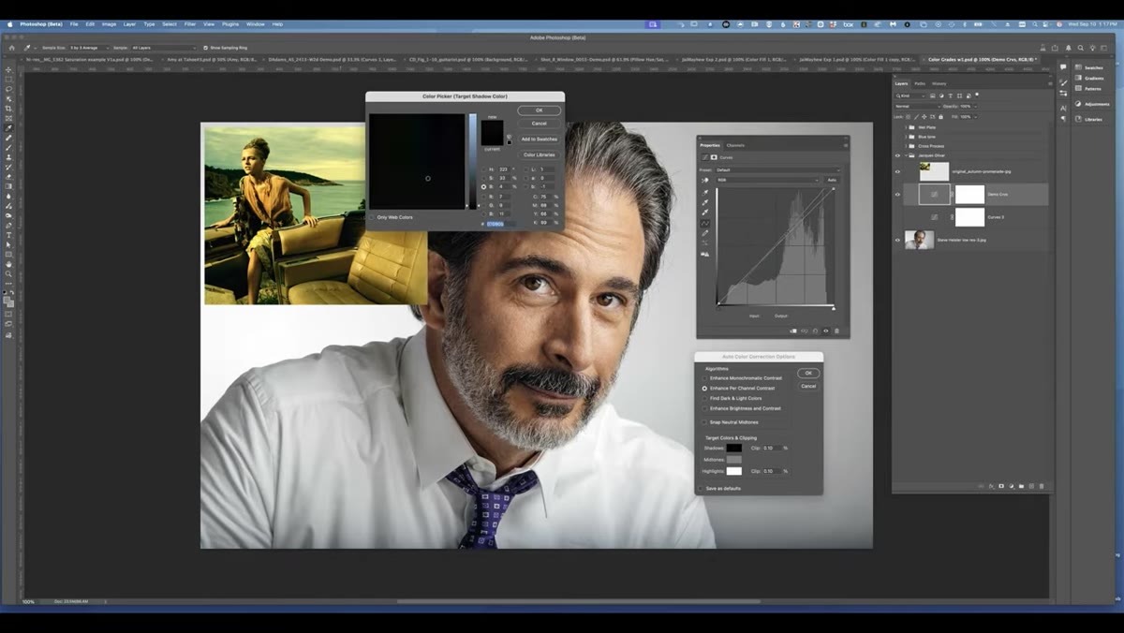Select the Clone Stamp tool
Screen dimensions: 1124x633
click(9, 157)
